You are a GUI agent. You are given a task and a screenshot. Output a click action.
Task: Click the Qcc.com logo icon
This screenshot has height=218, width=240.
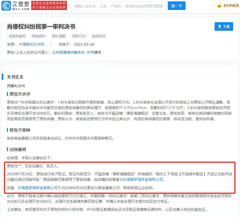point(6,6)
